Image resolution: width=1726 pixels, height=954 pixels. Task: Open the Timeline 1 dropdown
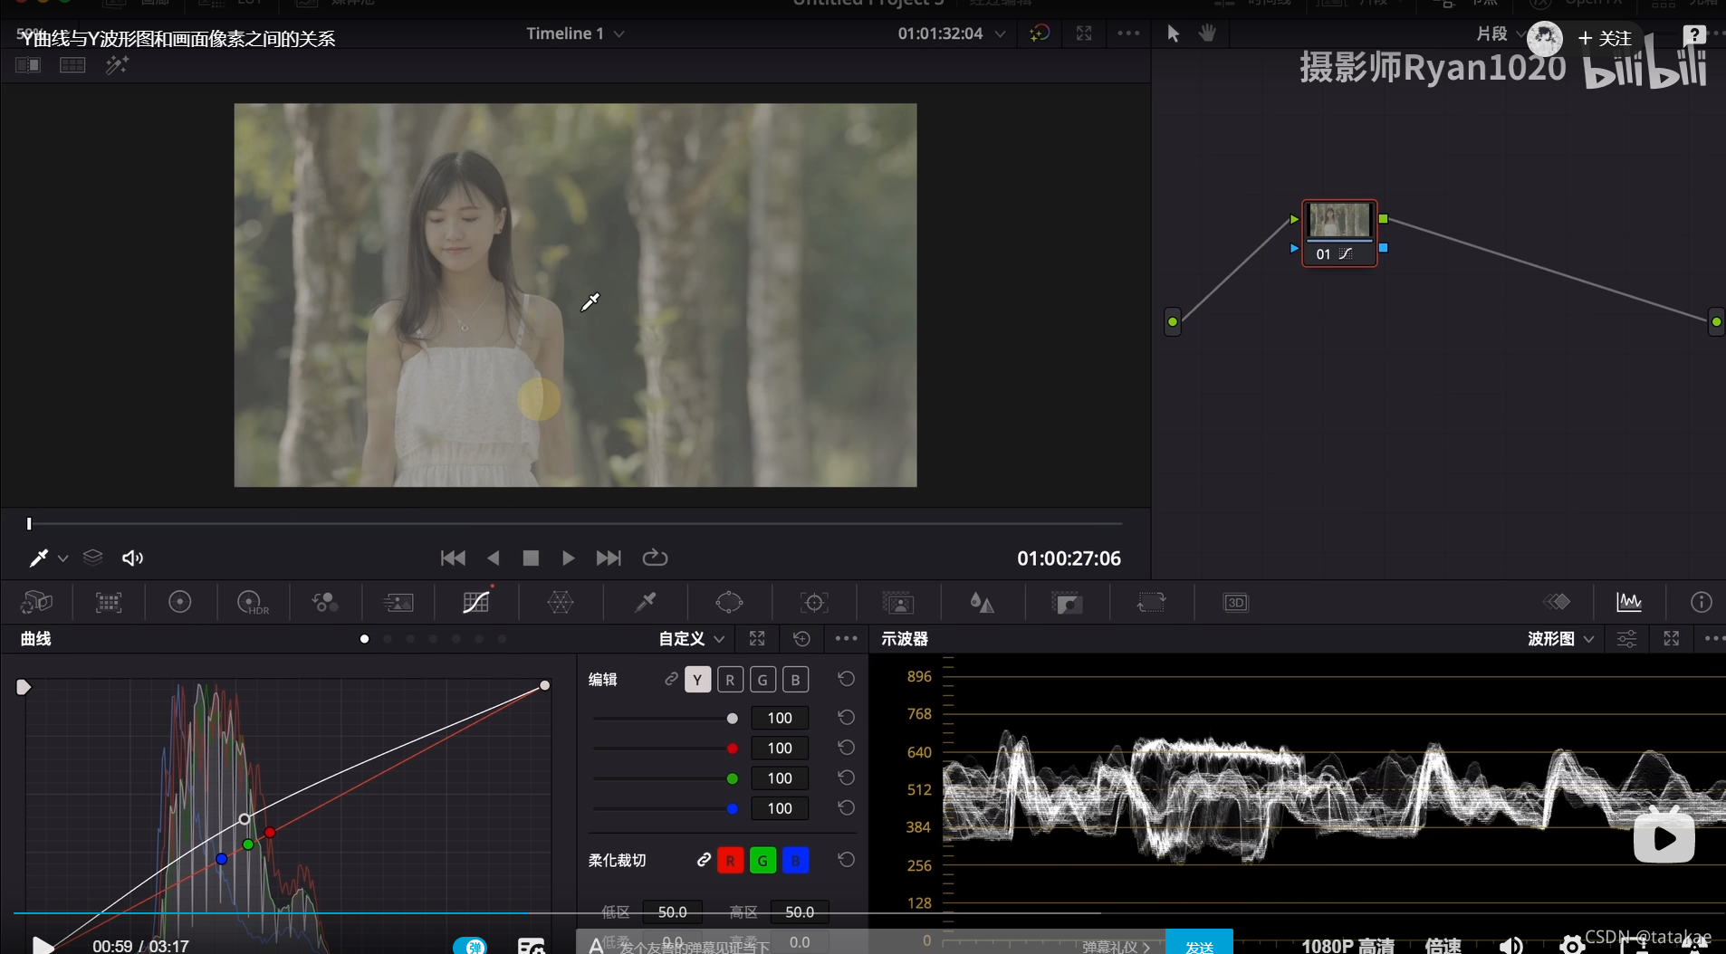(575, 33)
